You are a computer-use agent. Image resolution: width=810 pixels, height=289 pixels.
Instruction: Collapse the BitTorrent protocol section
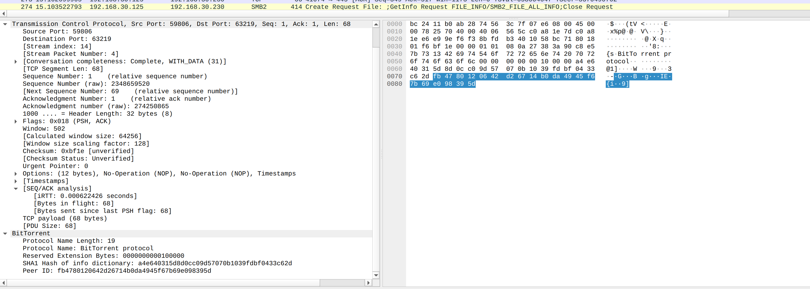(5, 234)
